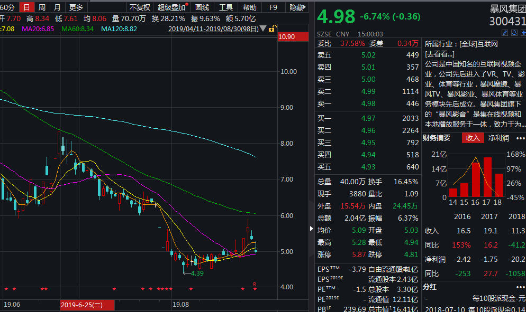Open the 帮助 help menu

coord(249,7)
